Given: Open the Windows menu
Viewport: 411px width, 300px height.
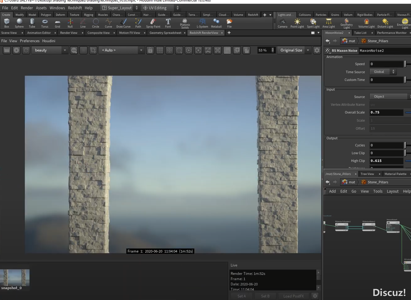Looking at the screenshot, I should 57,8.
